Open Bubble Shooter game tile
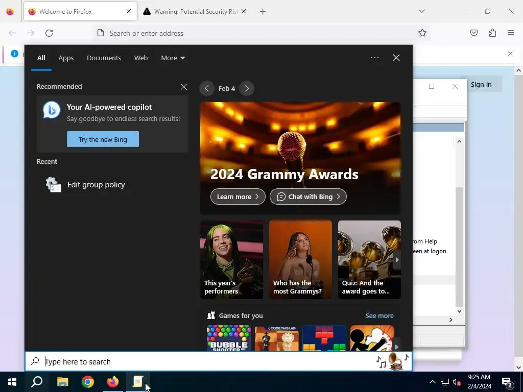Viewport: 523px width, 392px height. pyautogui.click(x=228, y=338)
